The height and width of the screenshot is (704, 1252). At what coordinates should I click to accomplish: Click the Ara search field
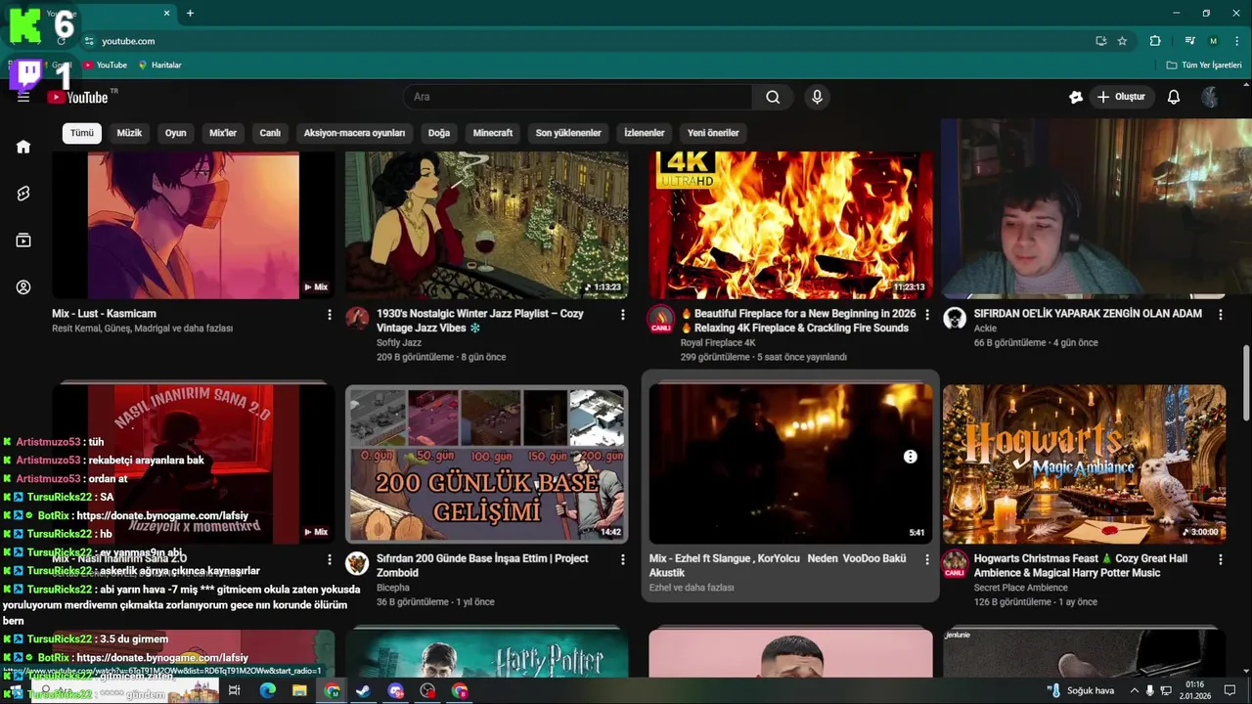[x=577, y=97]
